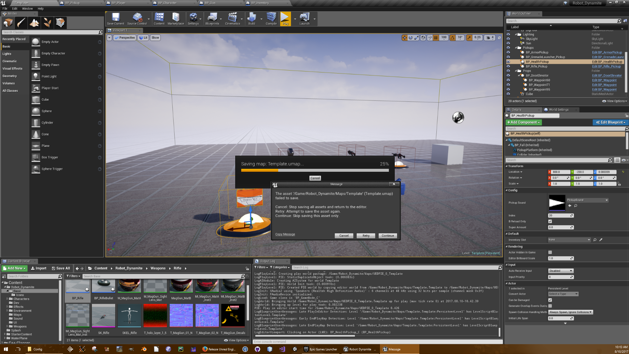Open the Auto Receive Input dropdown

point(560,271)
